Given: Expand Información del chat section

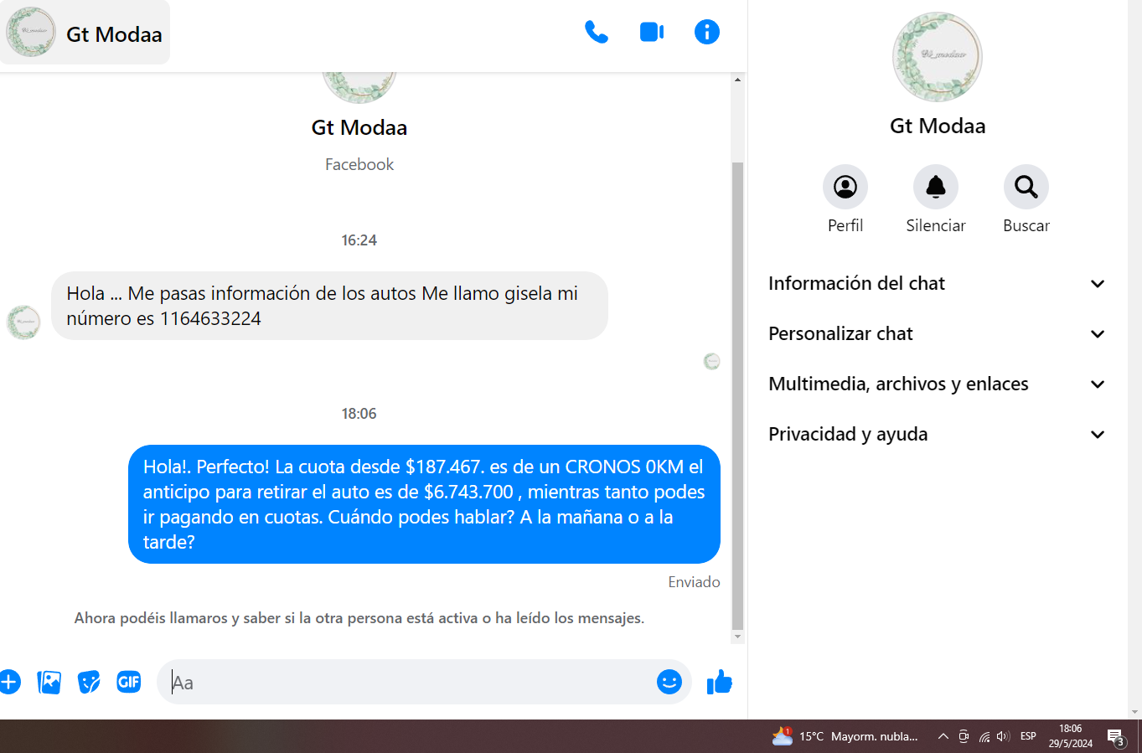Looking at the screenshot, I should [x=938, y=284].
